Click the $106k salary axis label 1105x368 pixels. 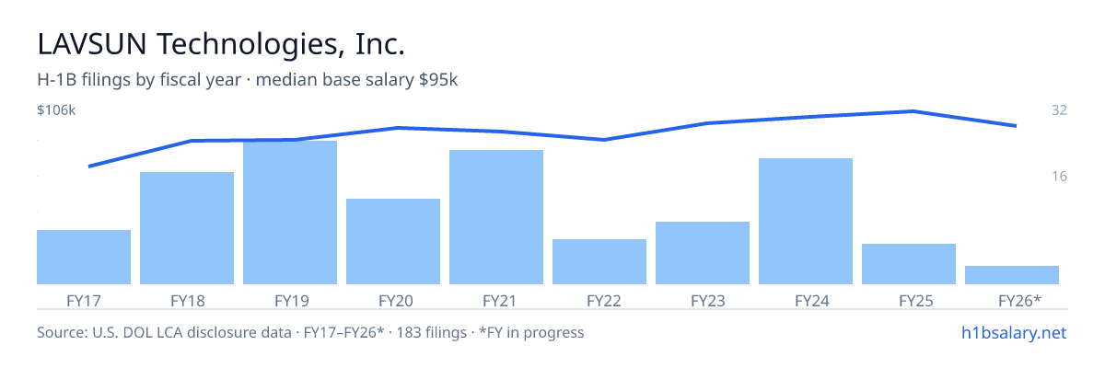point(56,110)
